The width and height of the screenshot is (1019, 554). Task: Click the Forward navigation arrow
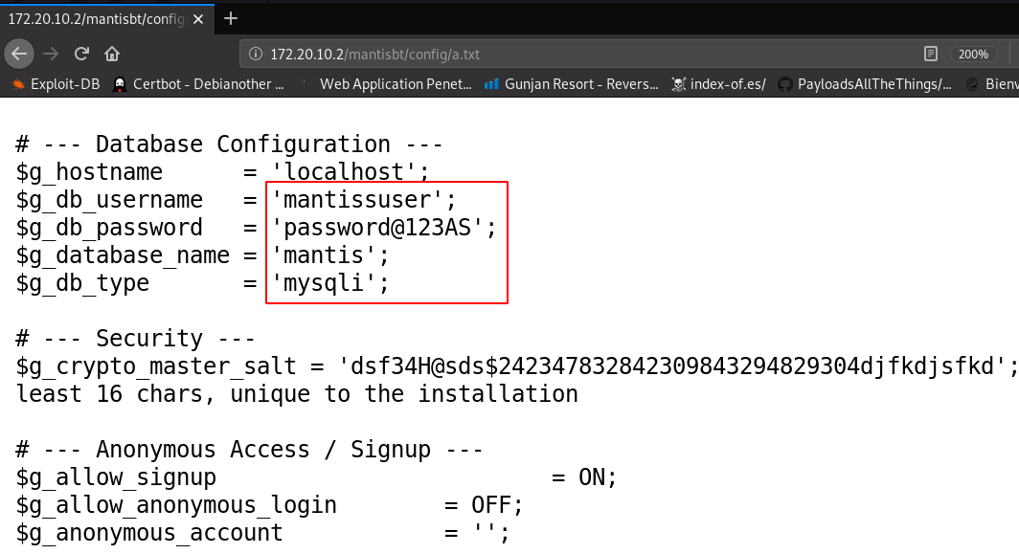click(50, 54)
